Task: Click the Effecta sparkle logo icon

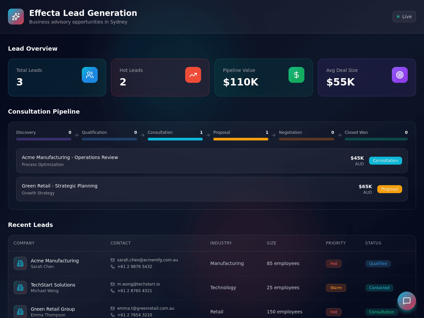Action: coord(16,17)
